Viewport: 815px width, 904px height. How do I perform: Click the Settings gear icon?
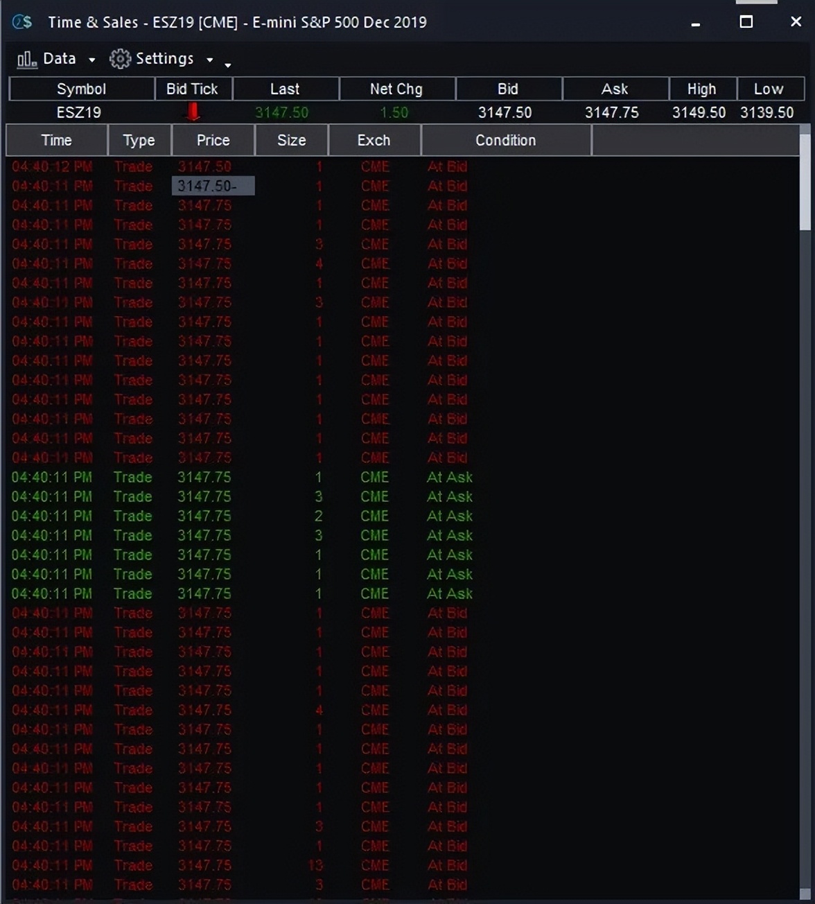(120, 59)
